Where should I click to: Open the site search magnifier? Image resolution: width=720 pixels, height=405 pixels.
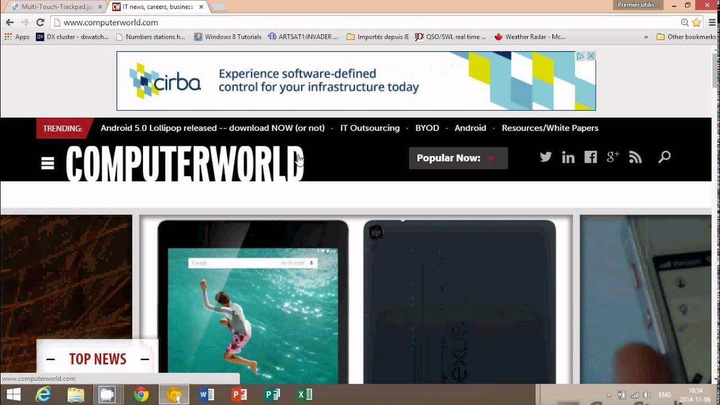(664, 157)
